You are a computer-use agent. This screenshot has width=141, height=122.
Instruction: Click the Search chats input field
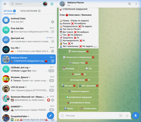28,4
